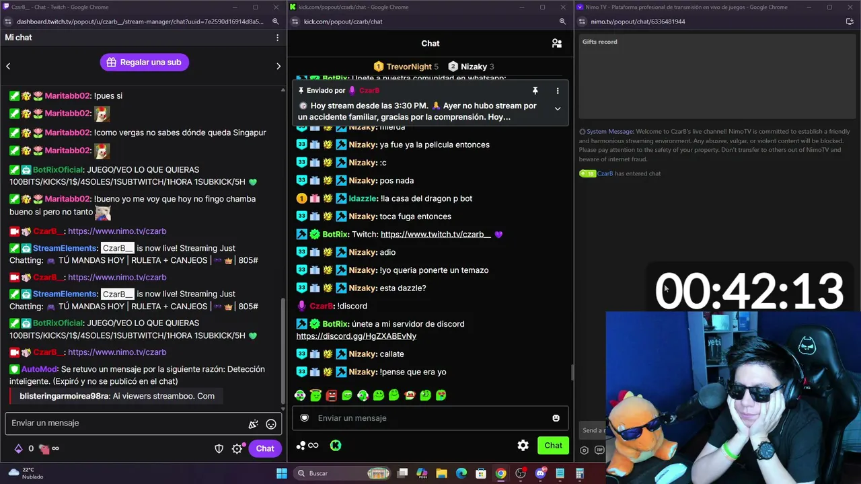
Task: Insert the red angry face emote in Kick
Action: [331, 395]
